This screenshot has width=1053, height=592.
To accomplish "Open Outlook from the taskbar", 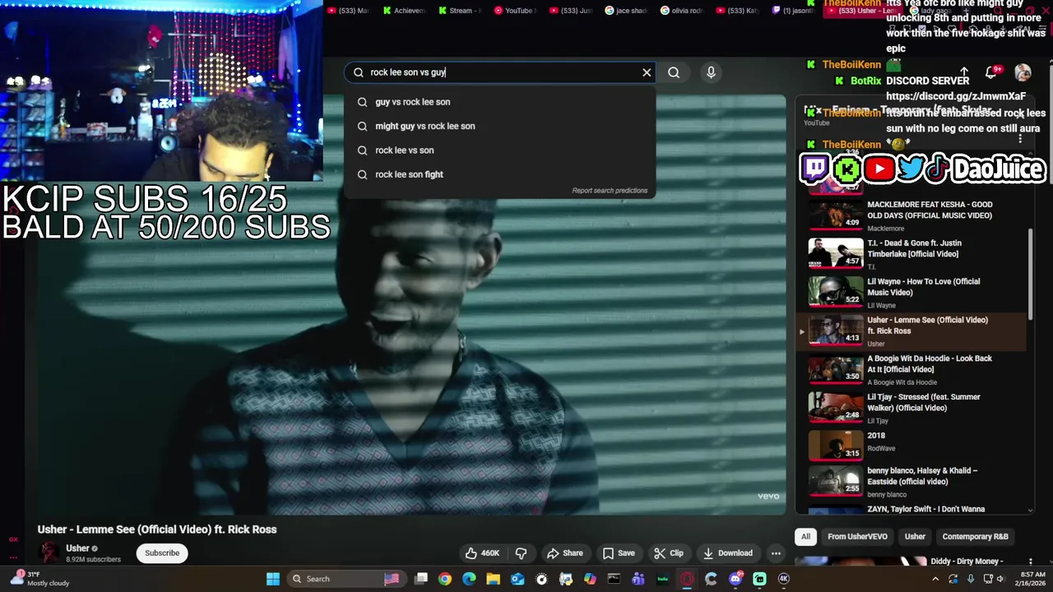I will (x=517, y=579).
